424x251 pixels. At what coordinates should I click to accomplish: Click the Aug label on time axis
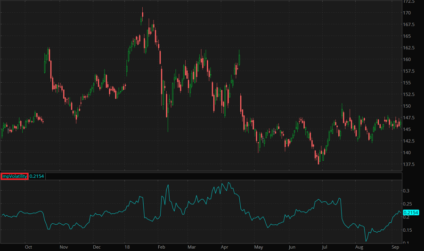[x=359, y=246]
